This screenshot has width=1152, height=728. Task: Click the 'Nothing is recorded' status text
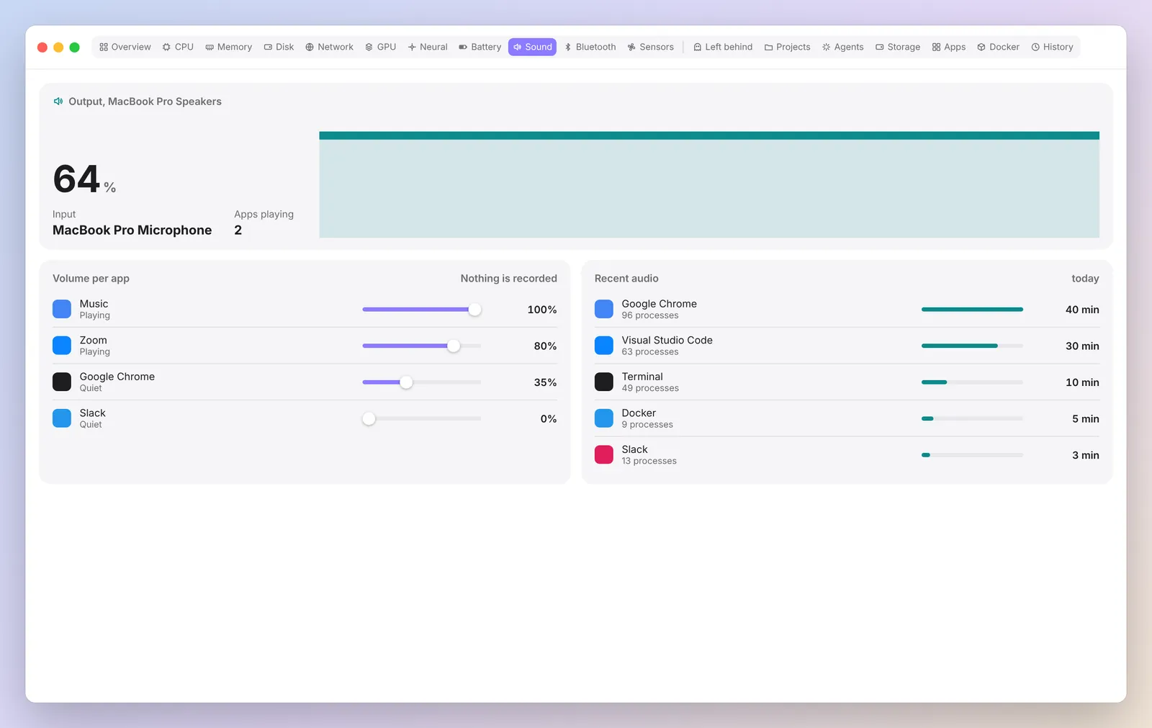509,279
